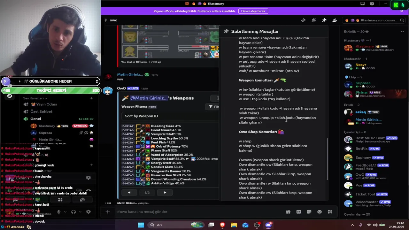The height and width of the screenshot is (230, 409).
Task: Search in Klastmary sunucusun field
Action: click(x=374, y=20)
